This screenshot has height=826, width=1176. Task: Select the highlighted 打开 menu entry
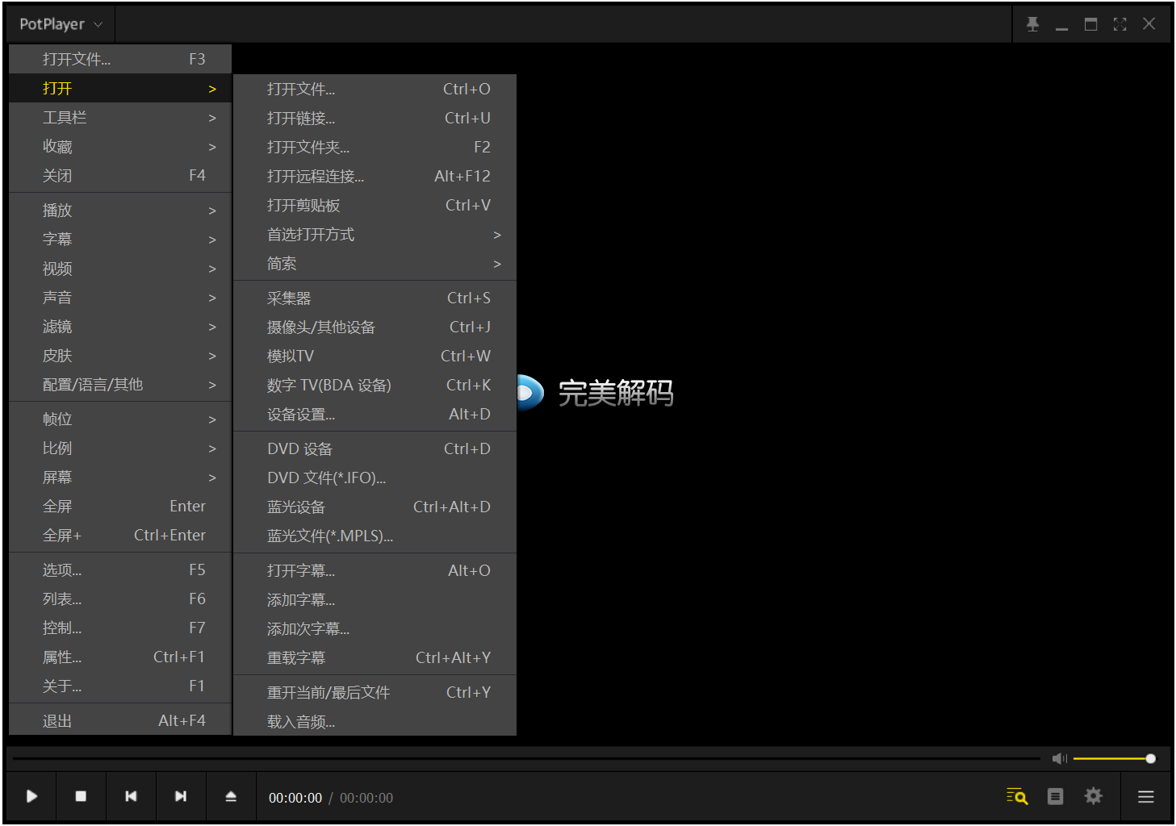pos(120,89)
